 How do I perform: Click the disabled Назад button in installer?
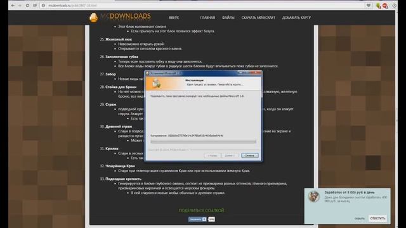[x=213, y=156]
